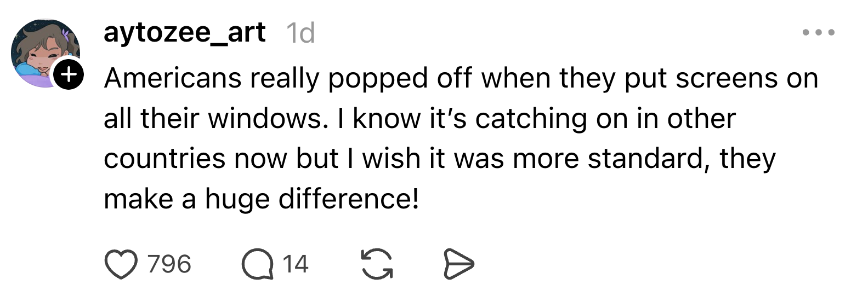Click the word "Americans" starting the post
The image size is (851, 302).
pos(172,78)
